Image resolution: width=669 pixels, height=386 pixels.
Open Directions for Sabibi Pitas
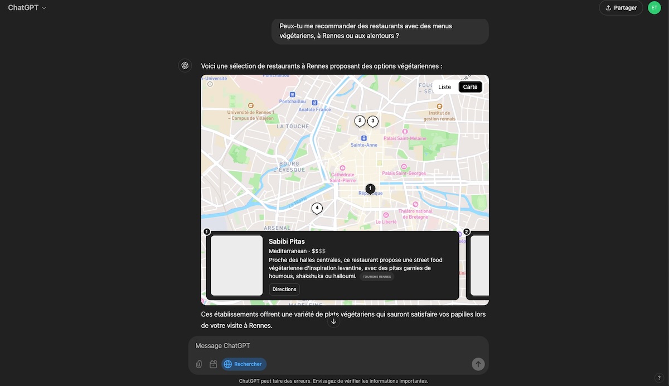(284, 289)
